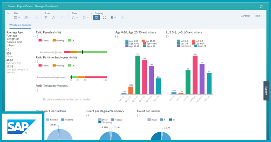The height and width of the screenshot is (142, 271).
Task: Open the Filter funnel tool
Action: coord(46,18)
